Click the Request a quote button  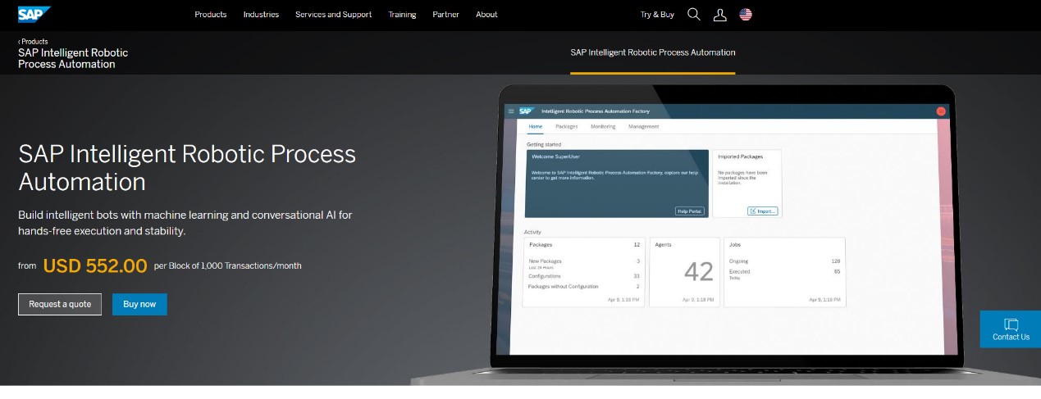60,304
